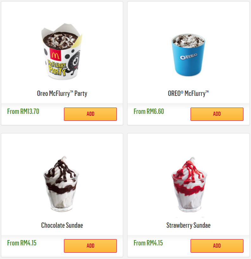
Task: Click the OREO logo on the blue cup
Action: point(189,56)
